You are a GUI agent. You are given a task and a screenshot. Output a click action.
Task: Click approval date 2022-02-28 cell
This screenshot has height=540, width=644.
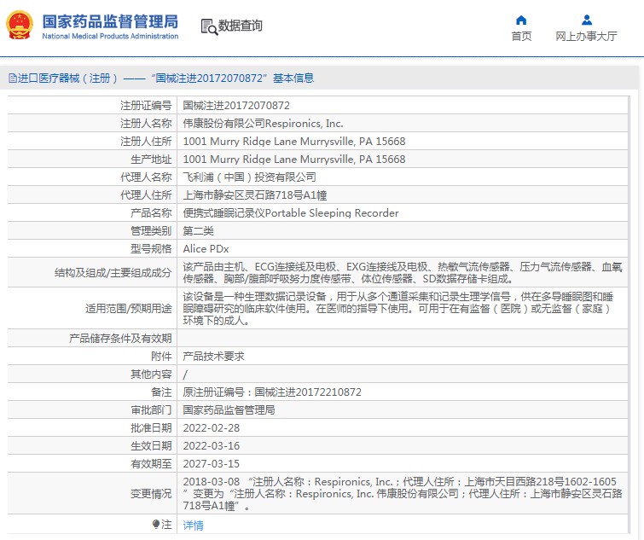point(212,427)
